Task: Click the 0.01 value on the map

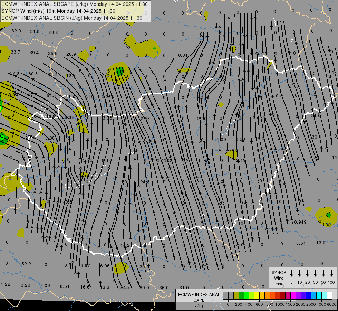Action: pos(183,55)
